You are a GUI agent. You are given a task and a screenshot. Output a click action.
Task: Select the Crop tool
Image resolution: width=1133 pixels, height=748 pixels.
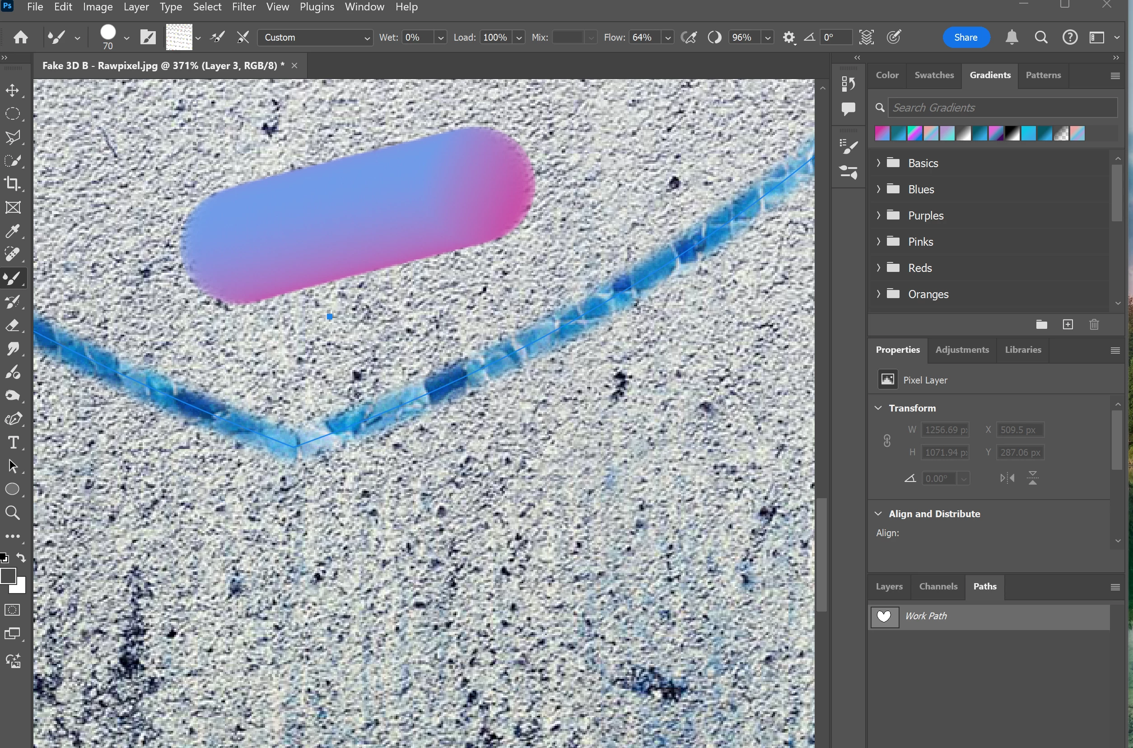13,184
